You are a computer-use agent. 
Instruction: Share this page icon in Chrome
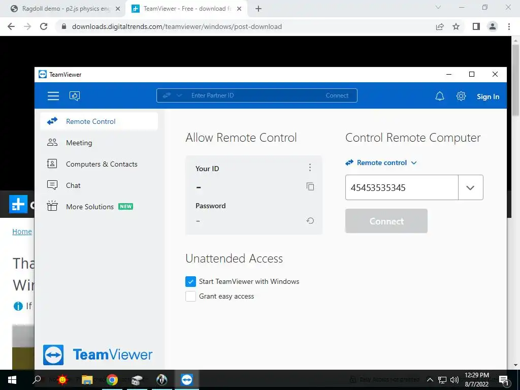click(x=440, y=26)
